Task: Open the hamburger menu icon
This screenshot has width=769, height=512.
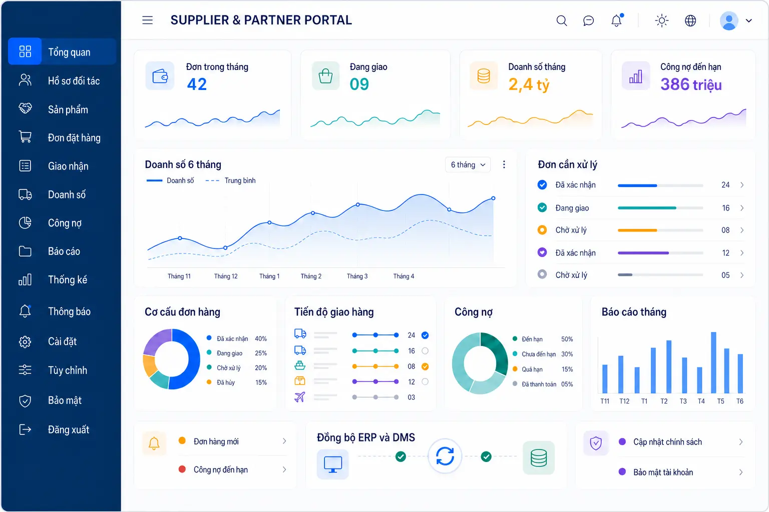Action: [x=147, y=20]
